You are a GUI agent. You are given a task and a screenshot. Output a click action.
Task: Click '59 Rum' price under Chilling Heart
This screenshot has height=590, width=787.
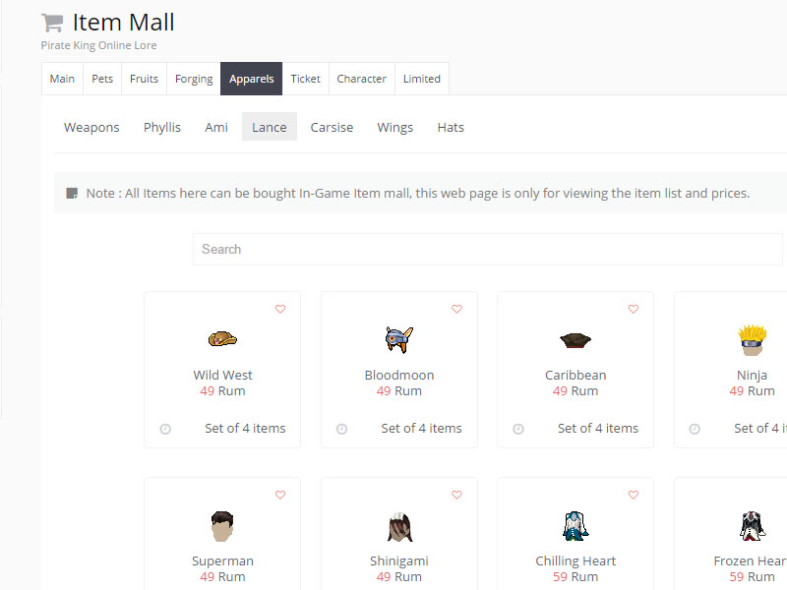(x=575, y=577)
